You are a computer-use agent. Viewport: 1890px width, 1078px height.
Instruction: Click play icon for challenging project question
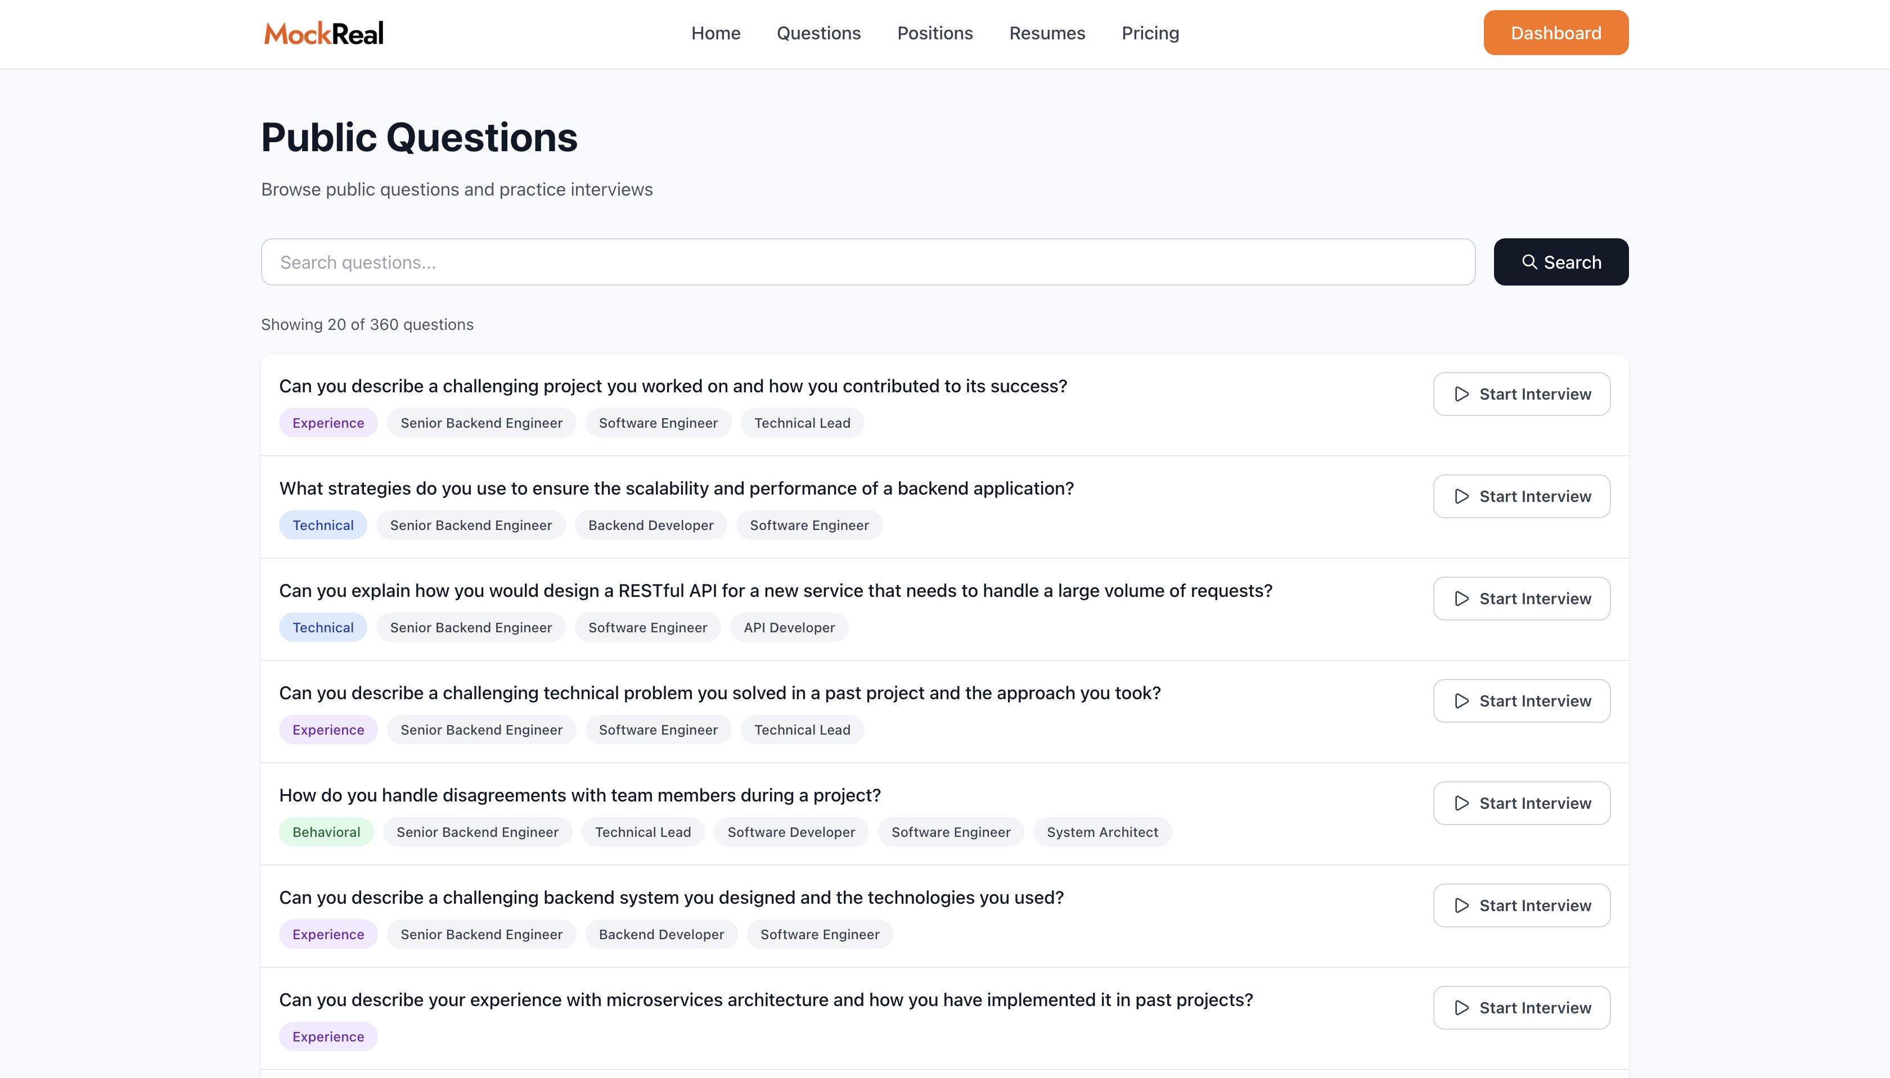click(1461, 394)
